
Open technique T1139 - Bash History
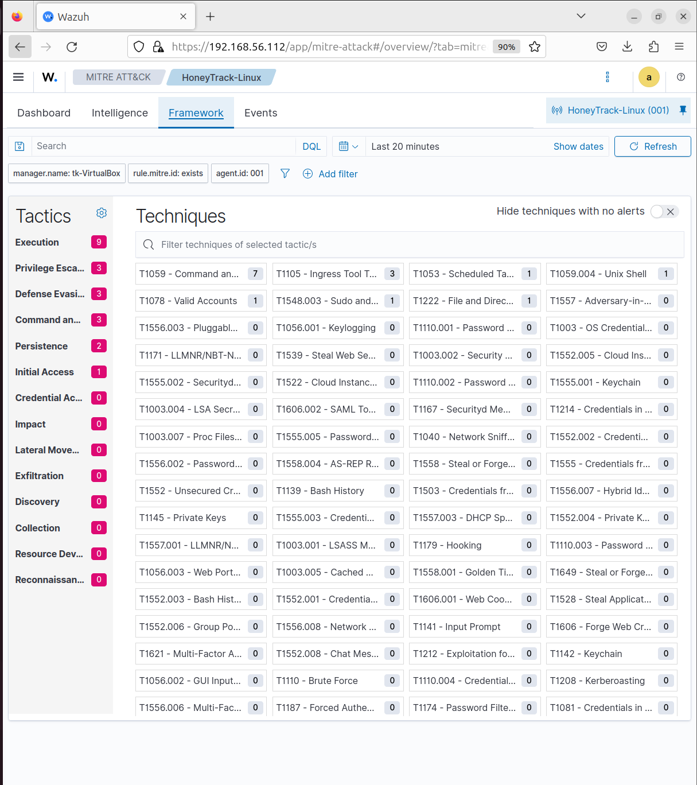(338, 491)
